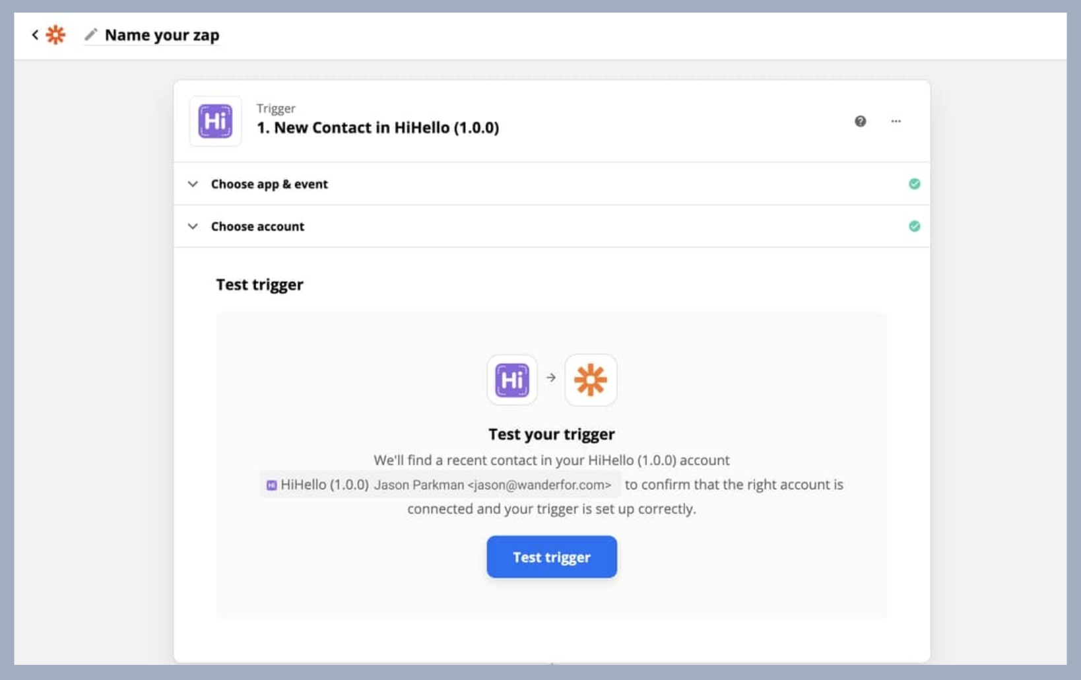Expand the Choose account section
The image size is (1081, 680).
coord(552,226)
